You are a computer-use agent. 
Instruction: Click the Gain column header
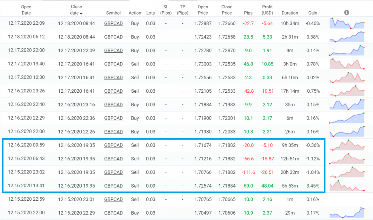313,13
